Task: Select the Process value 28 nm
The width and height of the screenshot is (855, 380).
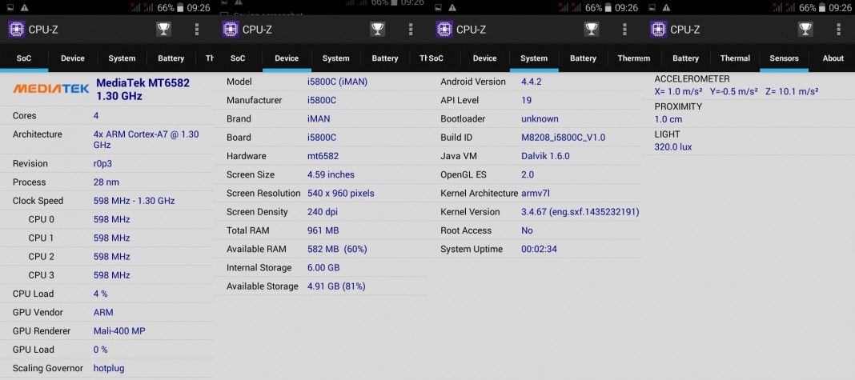Action: click(106, 182)
